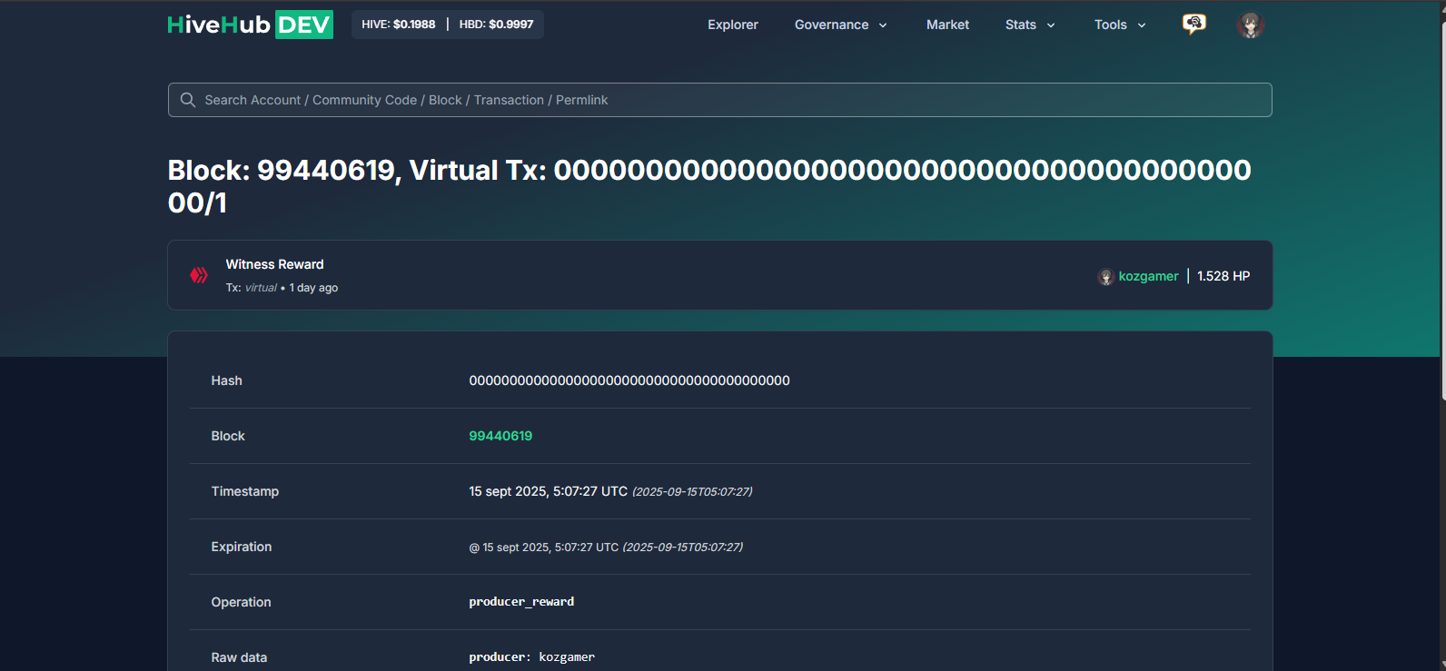The width and height of the screenshot is (1446, 671).
Task: Click the search magnifier icon
Action: pos(188,100)
